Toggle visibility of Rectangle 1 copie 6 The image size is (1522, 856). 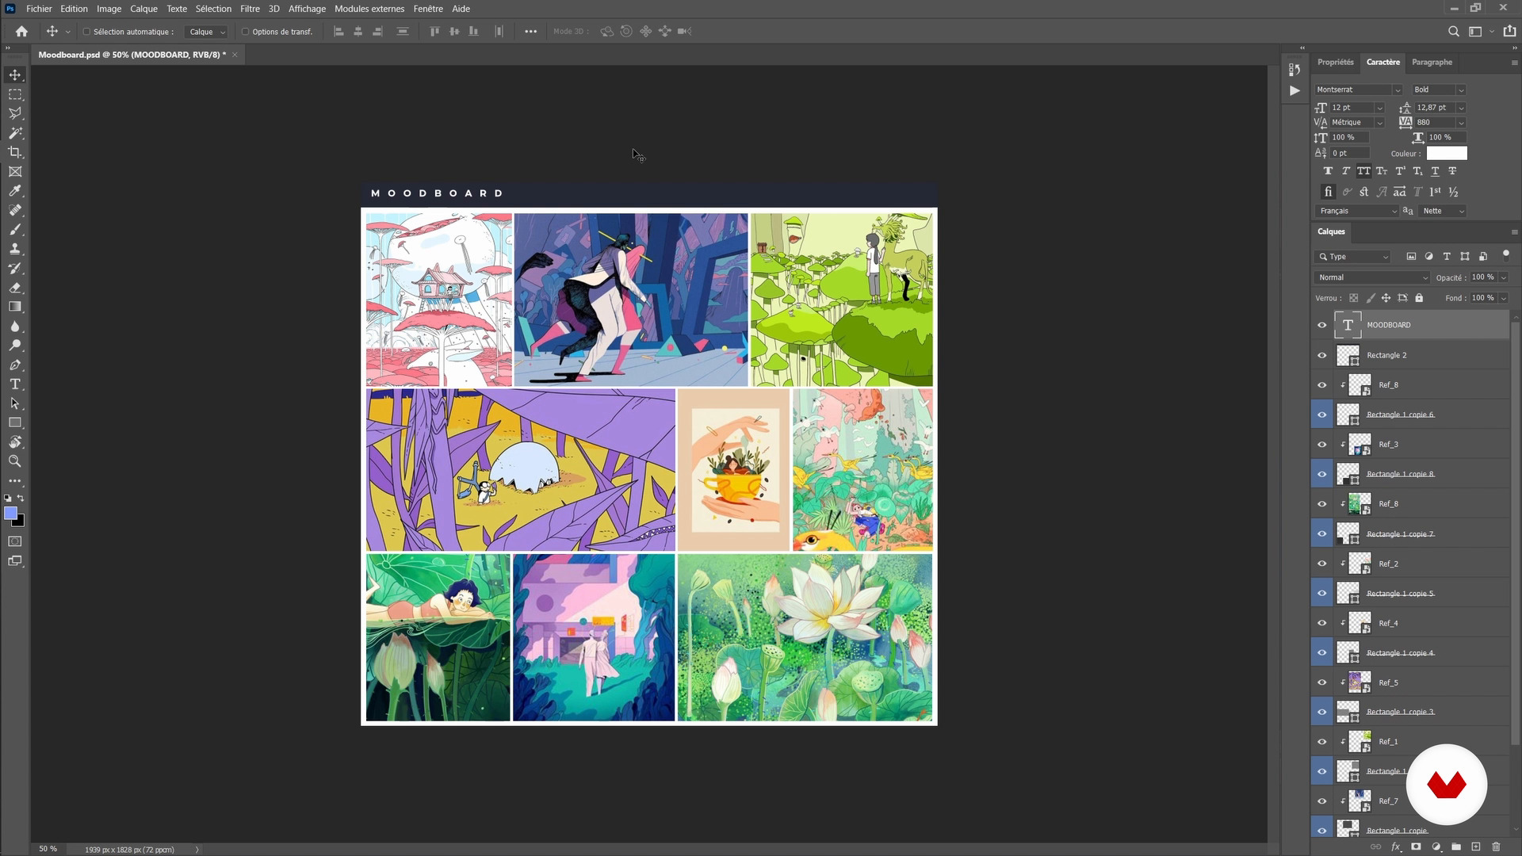coord(1321,415)
